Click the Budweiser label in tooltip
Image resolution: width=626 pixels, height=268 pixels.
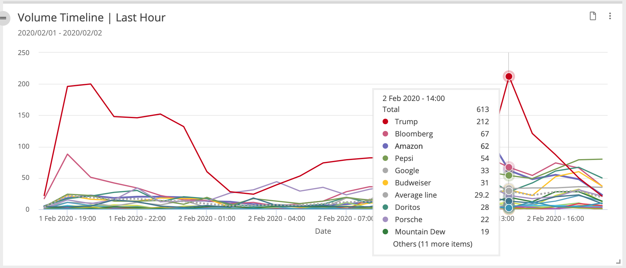point(413,183)
